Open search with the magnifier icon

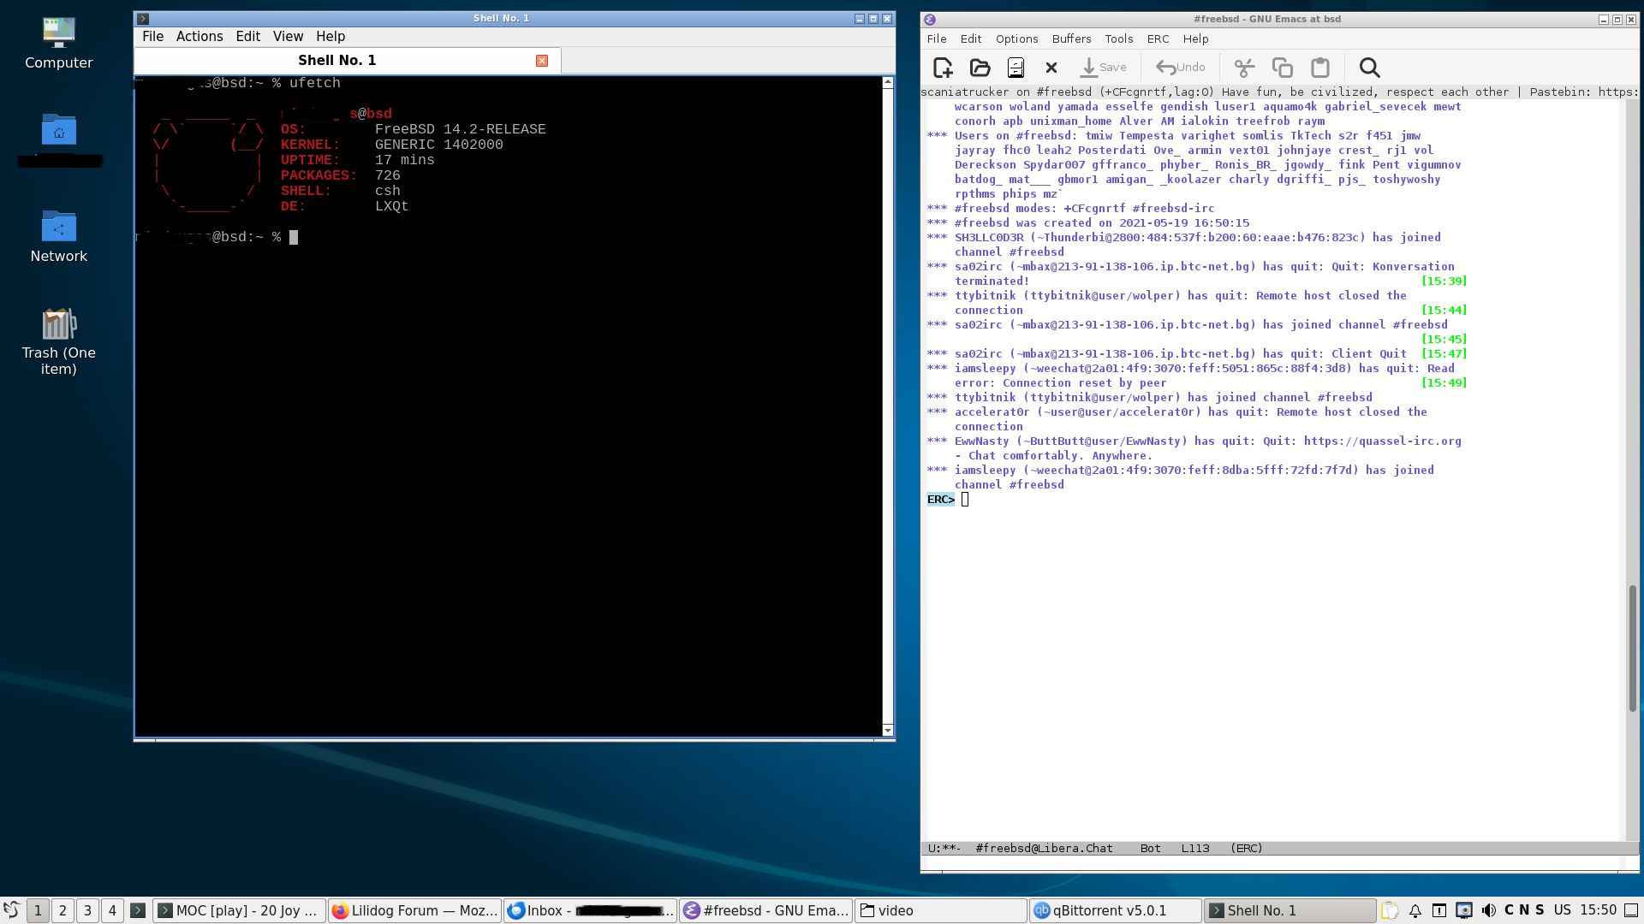click(1369, 68)
